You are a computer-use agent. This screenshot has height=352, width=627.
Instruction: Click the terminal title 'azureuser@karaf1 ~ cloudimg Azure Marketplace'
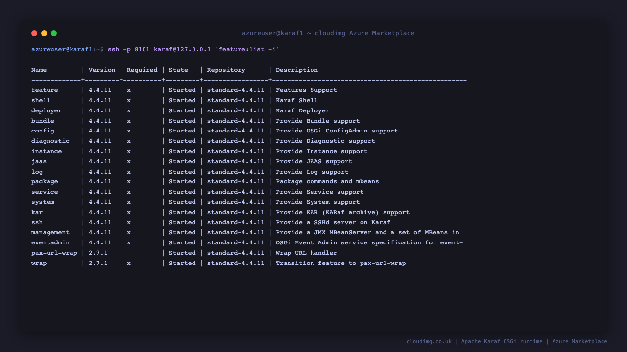[x=328, y=33]
